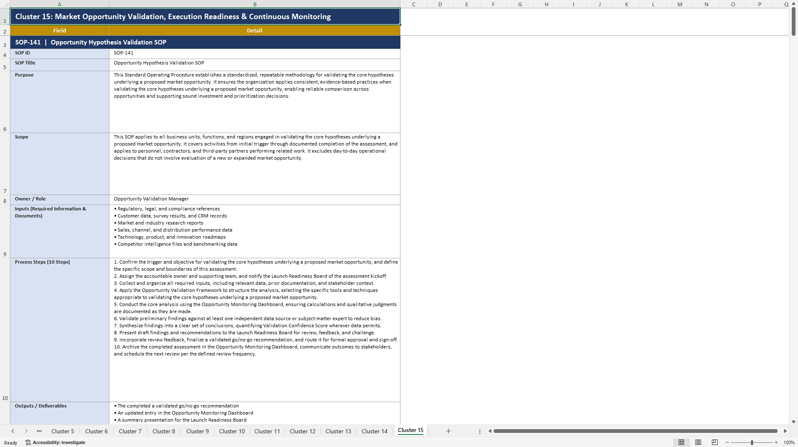Go to next sheet tabs arrow
The image size is (798, 447).
tap(26, 431)
